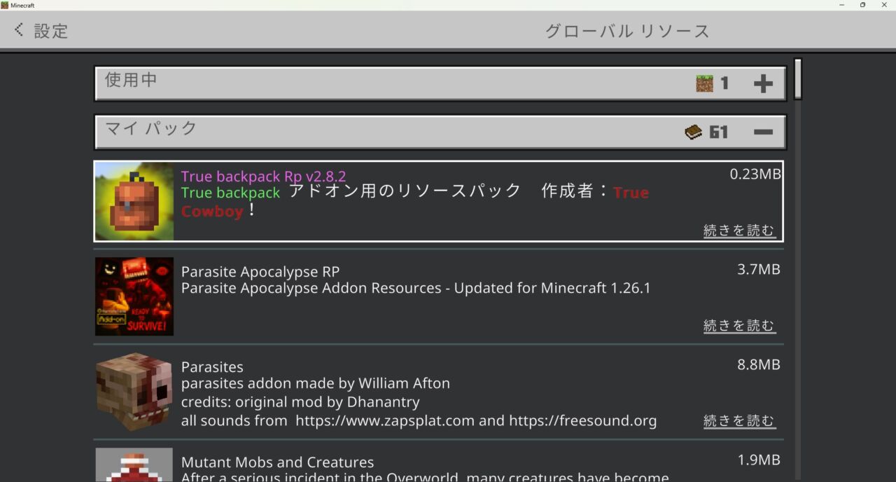Click the 1.9MB size label

[759, 460]
